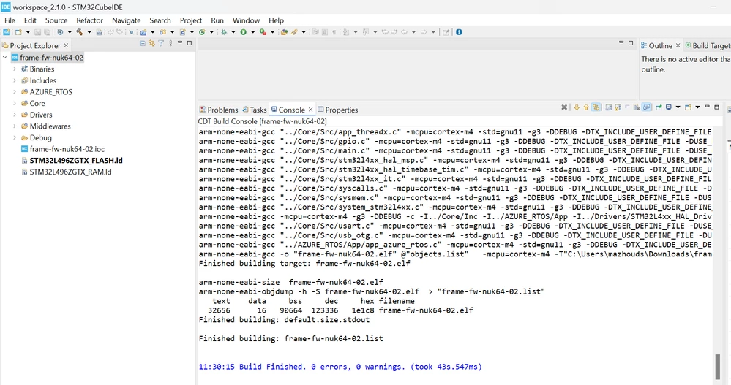Click the 'Build Finished. 0 errors' message
Screen dimensions: 731x385
point(340,367)
